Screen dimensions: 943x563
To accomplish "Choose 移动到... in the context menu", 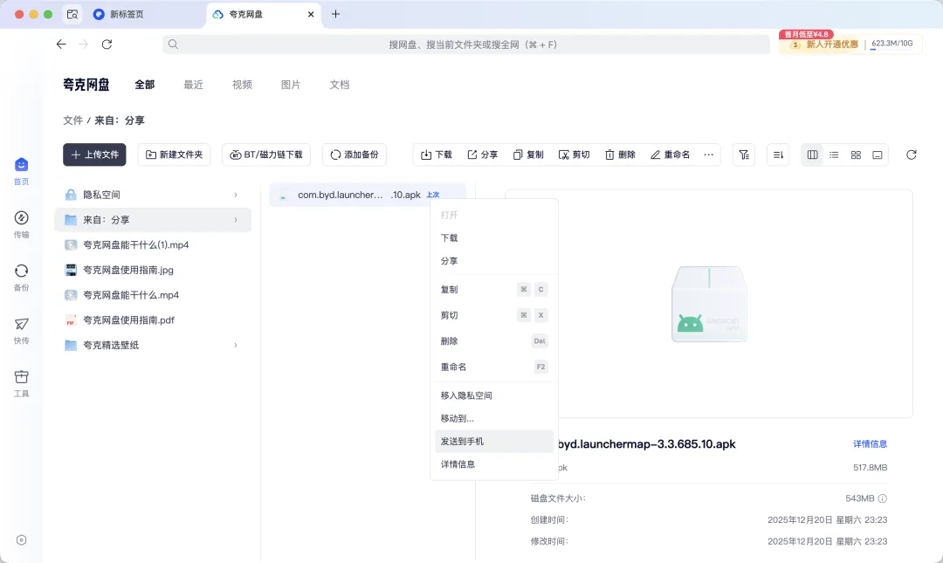I will 493,418.
